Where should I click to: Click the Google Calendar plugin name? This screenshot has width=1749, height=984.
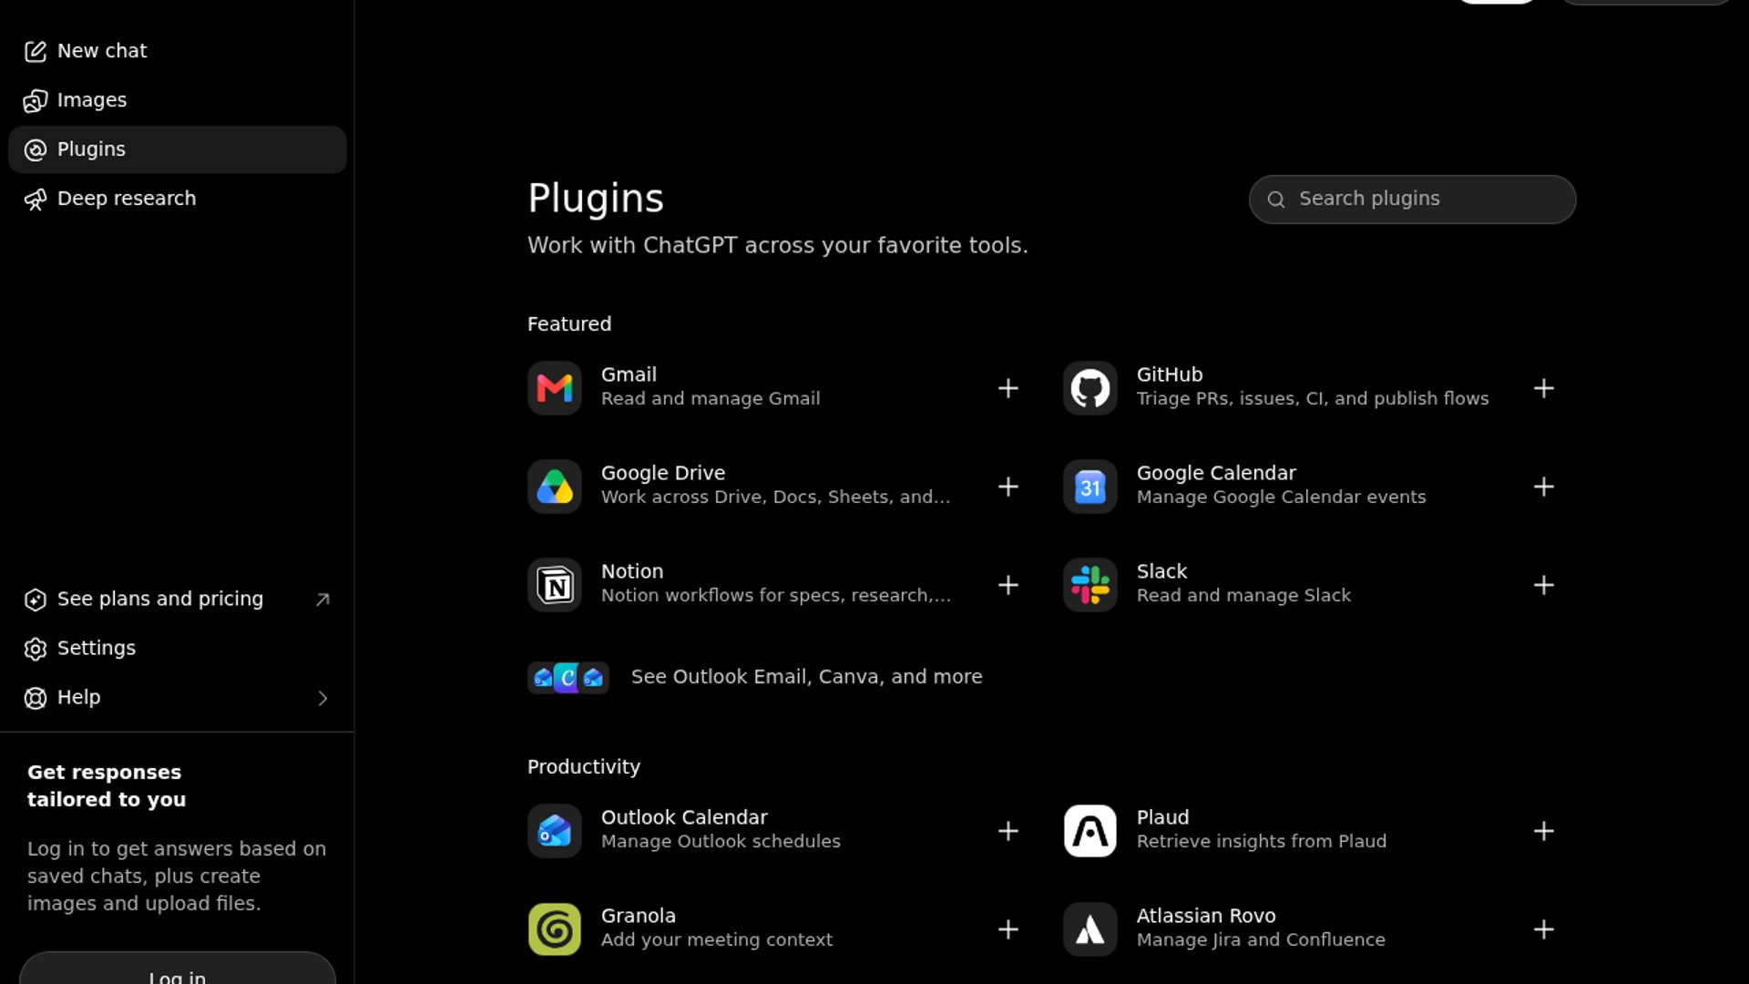point(1216,473)
